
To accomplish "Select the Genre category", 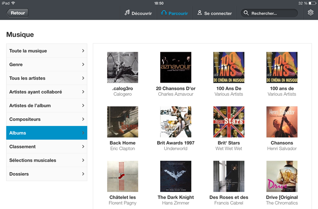I will (x=47, y=64).
